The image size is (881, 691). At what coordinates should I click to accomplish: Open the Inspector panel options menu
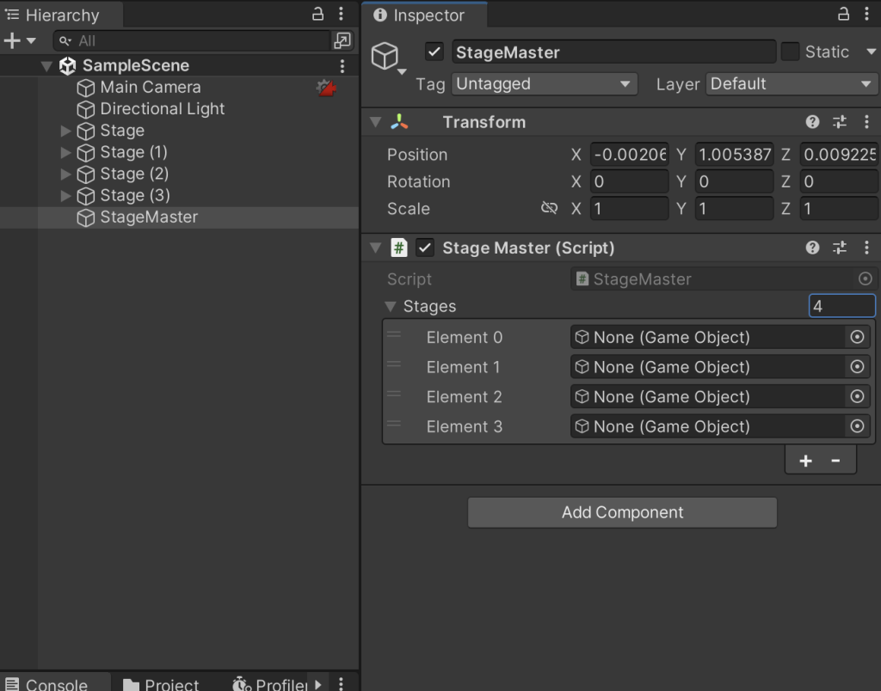click(x=867, y=14)
